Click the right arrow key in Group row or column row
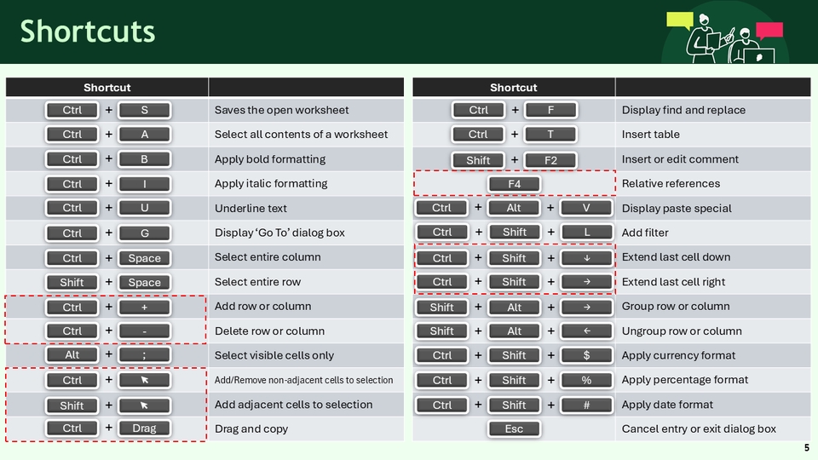This screenshot has width=818, height=460. tap(586, 308)
